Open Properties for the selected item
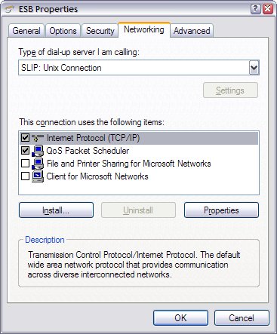 click(221, 210)
